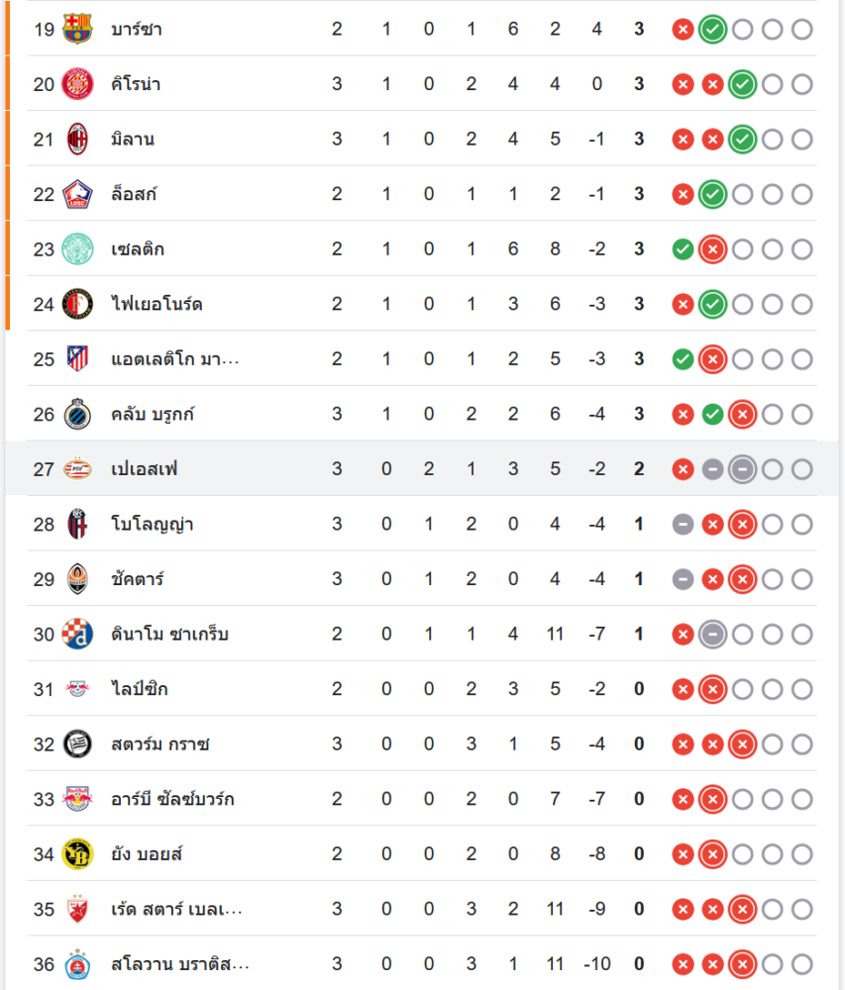Screen dimensions: 845x990
Task: Open AC Milan team logo
Action: click(x=76, y=140)
